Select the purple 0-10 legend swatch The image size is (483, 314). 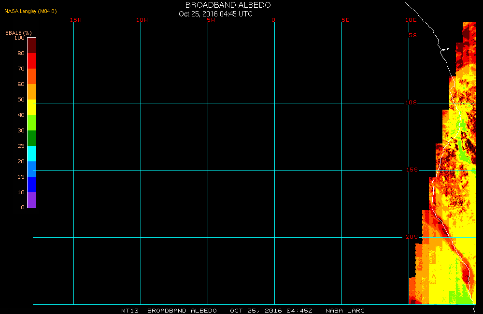pyautogui.click(x=32, y=200)
